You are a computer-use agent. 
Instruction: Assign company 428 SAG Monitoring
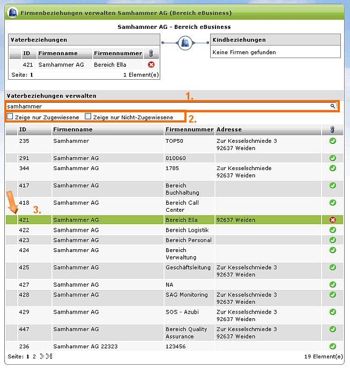[332, 295]
